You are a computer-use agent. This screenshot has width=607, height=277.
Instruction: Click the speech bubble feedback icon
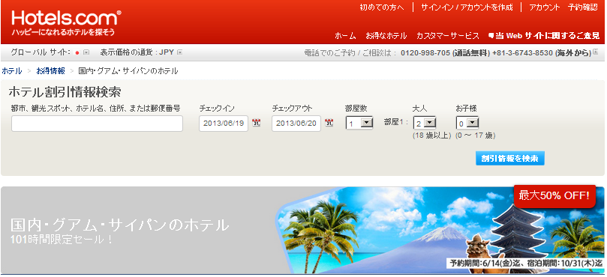[x=491, y=35]
